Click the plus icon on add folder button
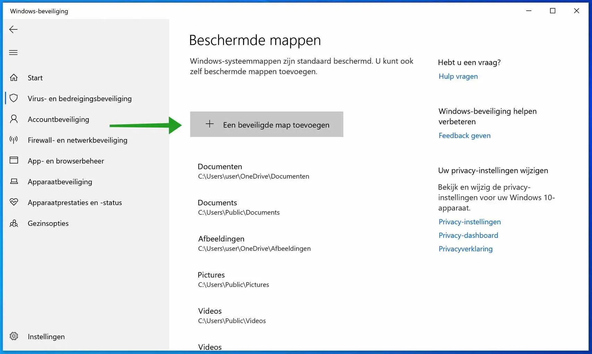This screenshot has width=592, height=354. (209, 124)
